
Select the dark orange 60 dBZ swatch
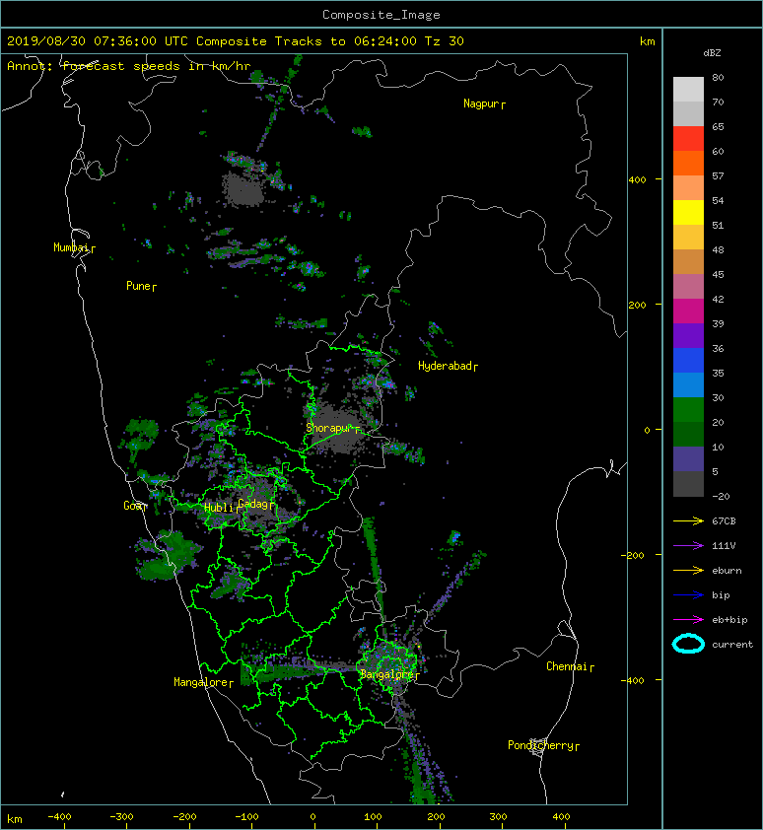(688, 163)
